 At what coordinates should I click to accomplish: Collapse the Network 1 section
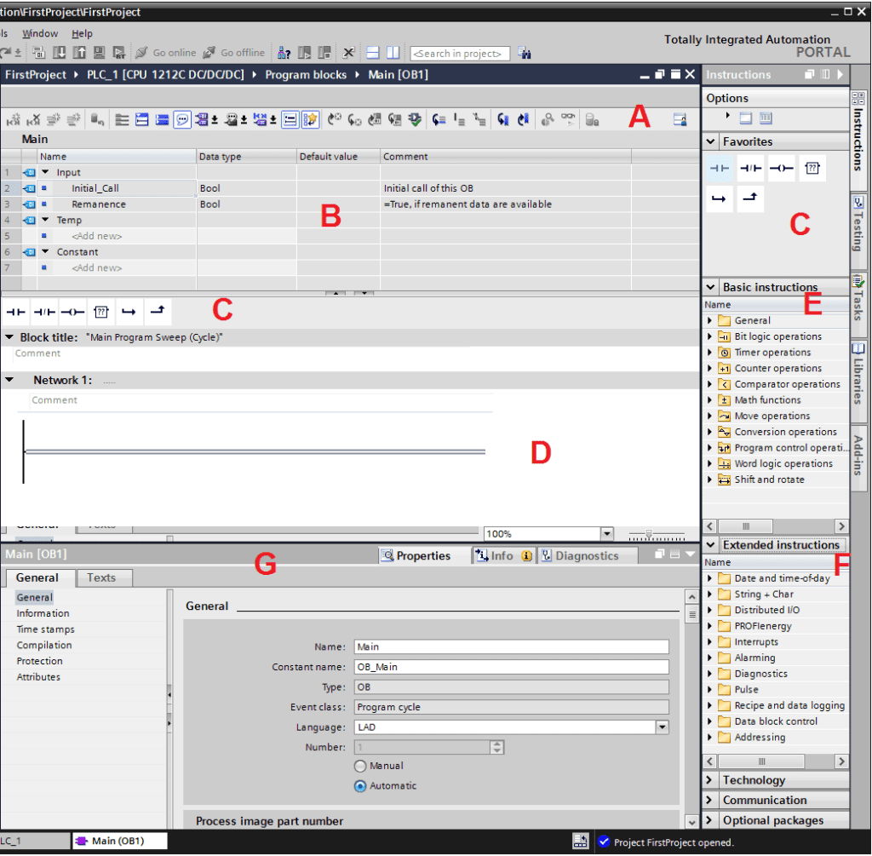click(x=9, y=380)
